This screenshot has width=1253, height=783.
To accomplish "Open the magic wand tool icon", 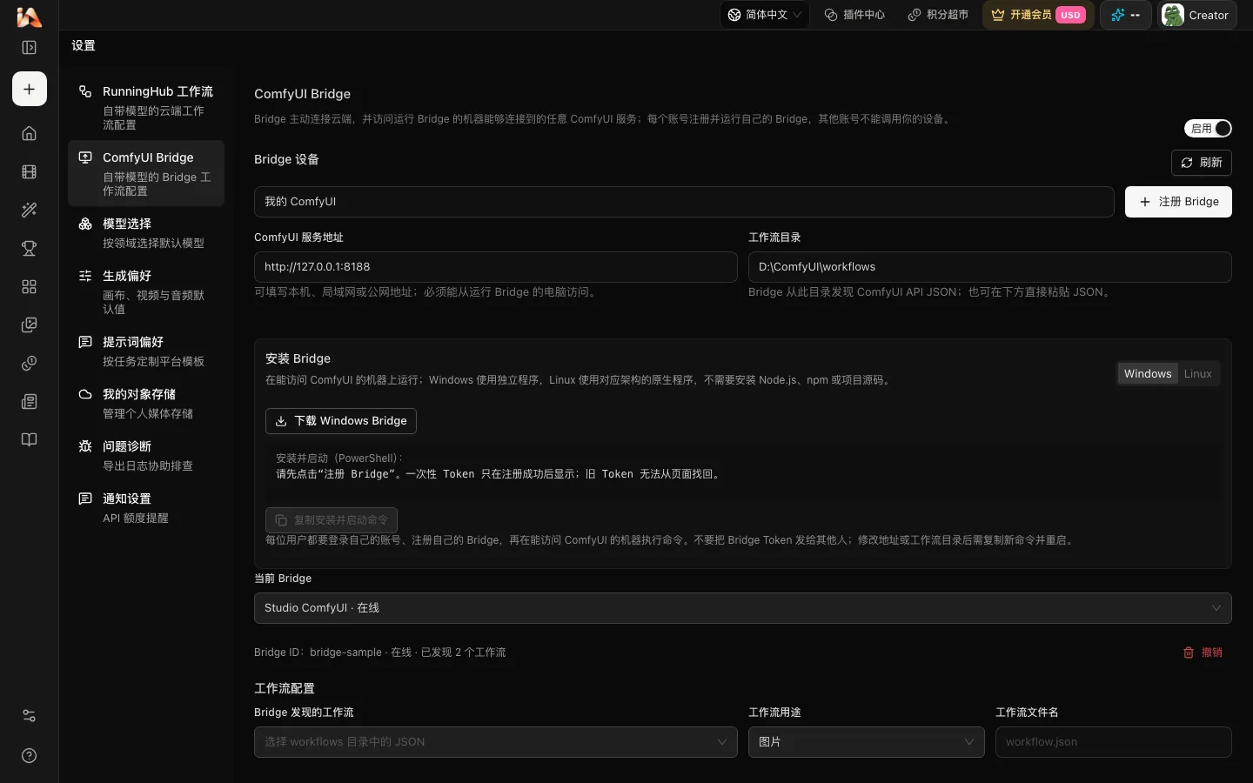I will (x=29, y=210).
